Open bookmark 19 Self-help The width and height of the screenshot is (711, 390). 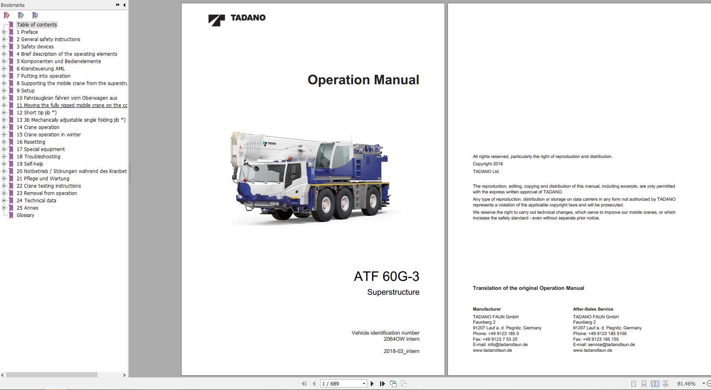[30, 164]
